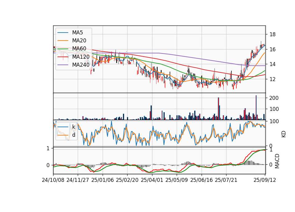The height and width of the screenshot is (212, 295).
Task: Click the MA60 legend label
Action: click(x=79, y=49)
